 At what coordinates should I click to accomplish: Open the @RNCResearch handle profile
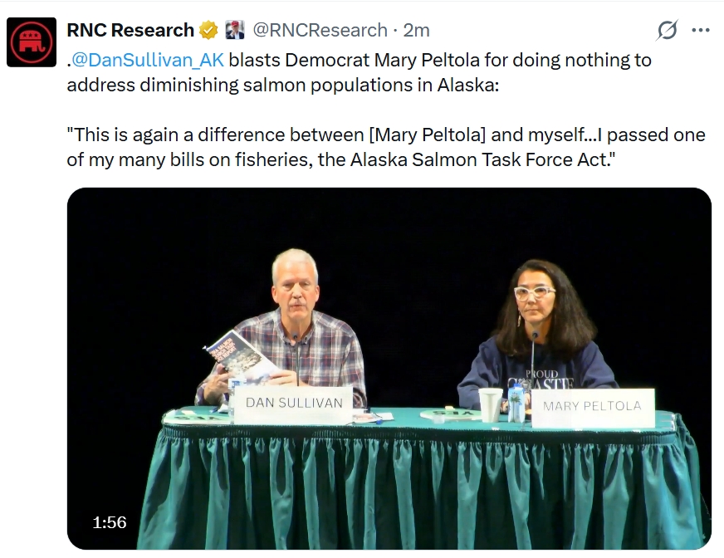[x=320, y=30]
